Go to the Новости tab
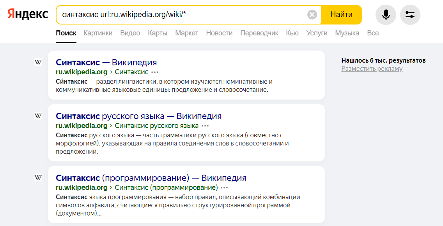443x226 pixels. (x=219, y=33)
